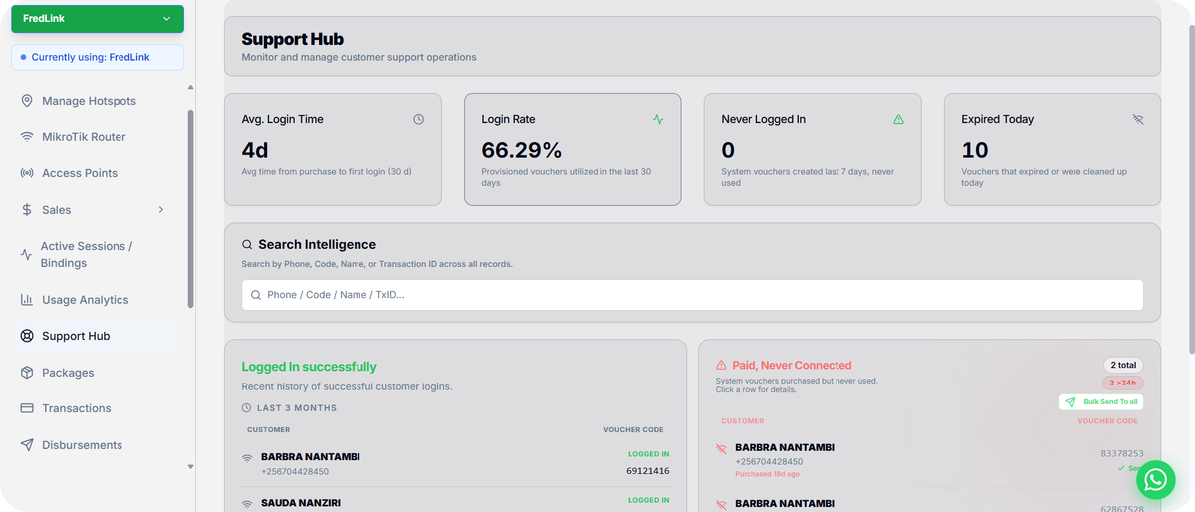Open SAUDA NANZIRI logged-in row
The height and width of the screenshot is (512, 1195).
click(455, 502)
